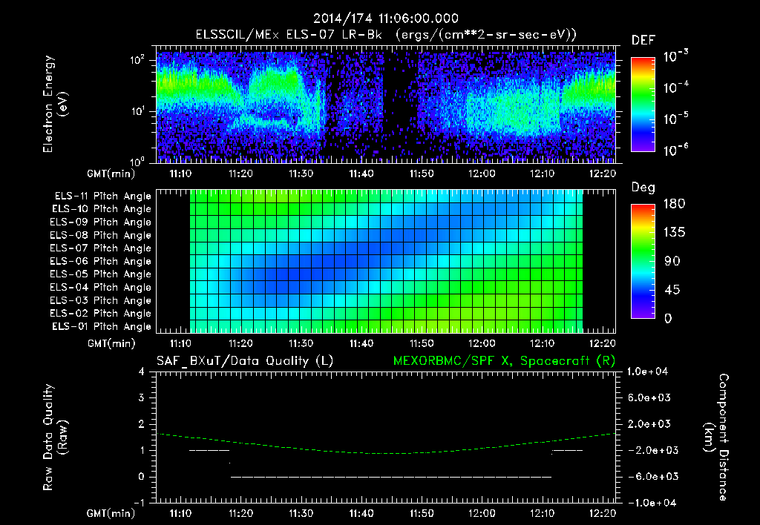760x525 pixels.
Task: Click the 10^-6 value on DEF scale
Action: (675, 150)
